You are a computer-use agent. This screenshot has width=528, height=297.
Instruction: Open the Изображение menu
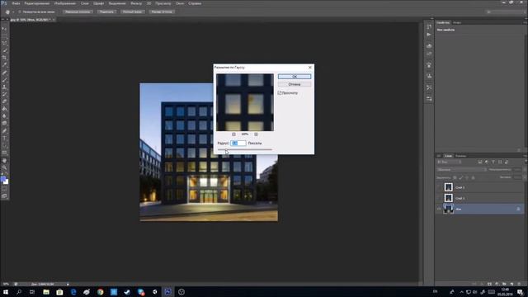[65, 3]
